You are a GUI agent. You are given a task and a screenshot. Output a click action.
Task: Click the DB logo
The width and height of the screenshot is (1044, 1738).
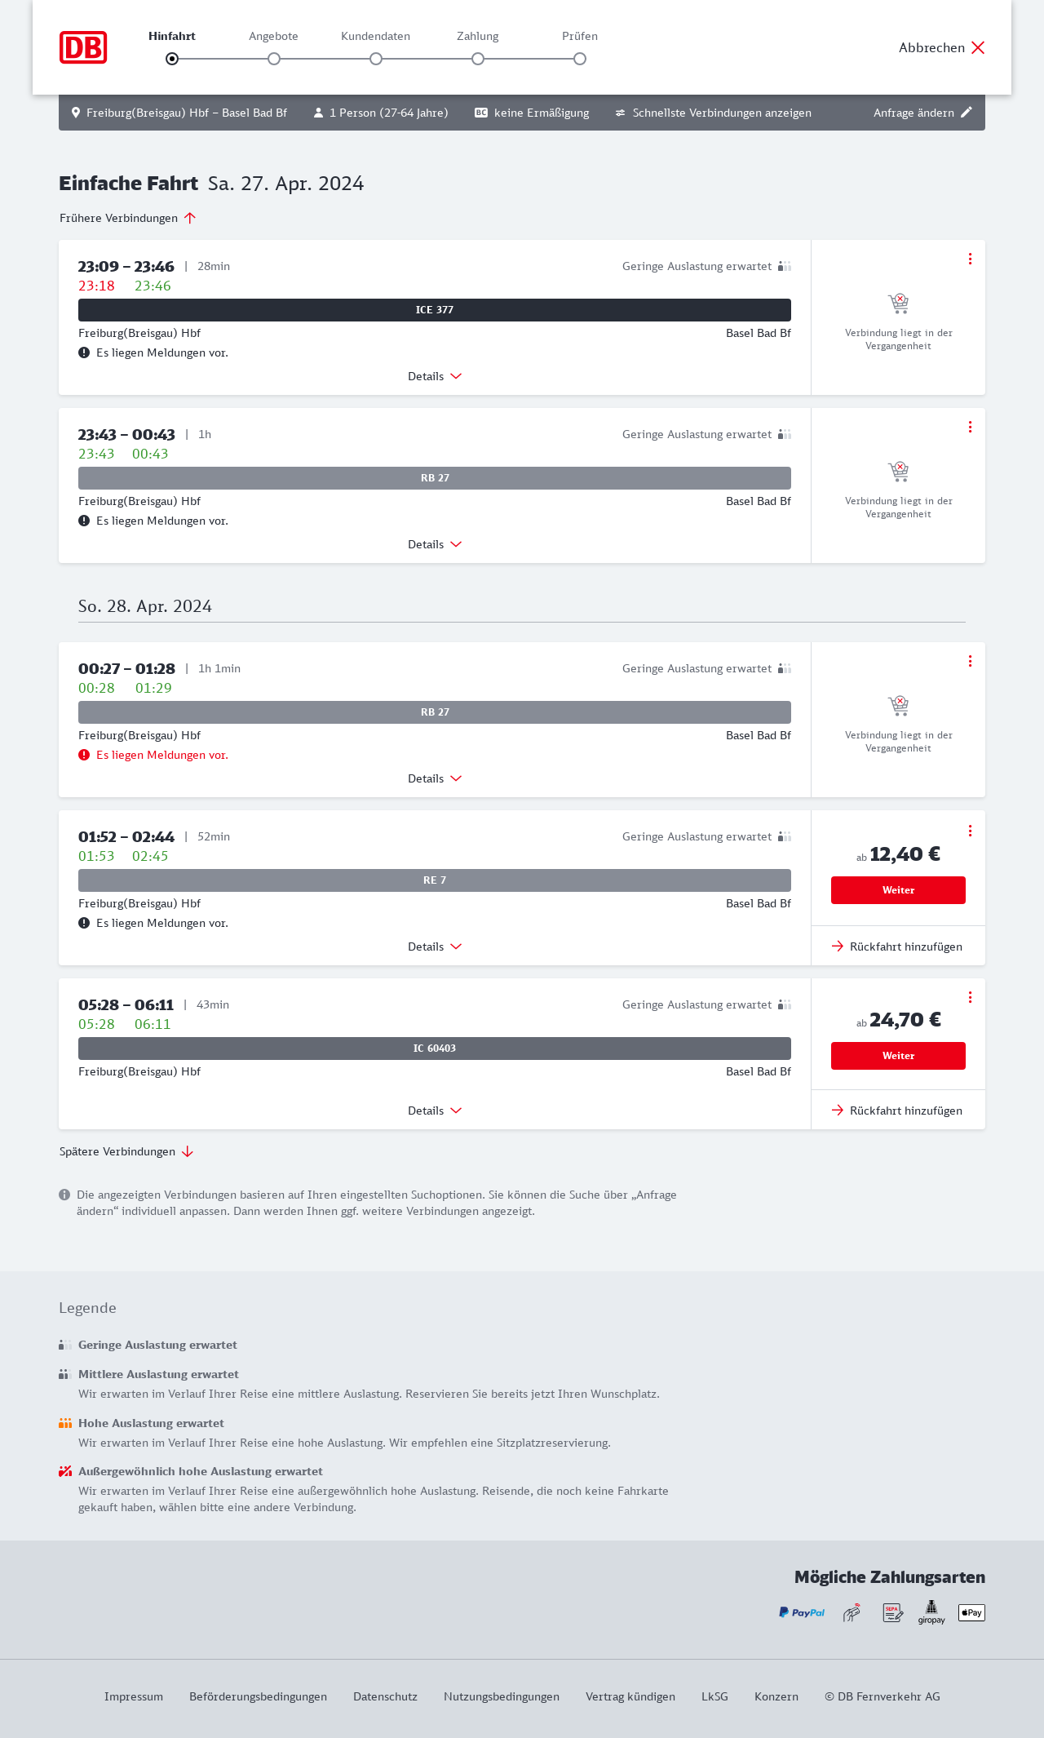83,47
